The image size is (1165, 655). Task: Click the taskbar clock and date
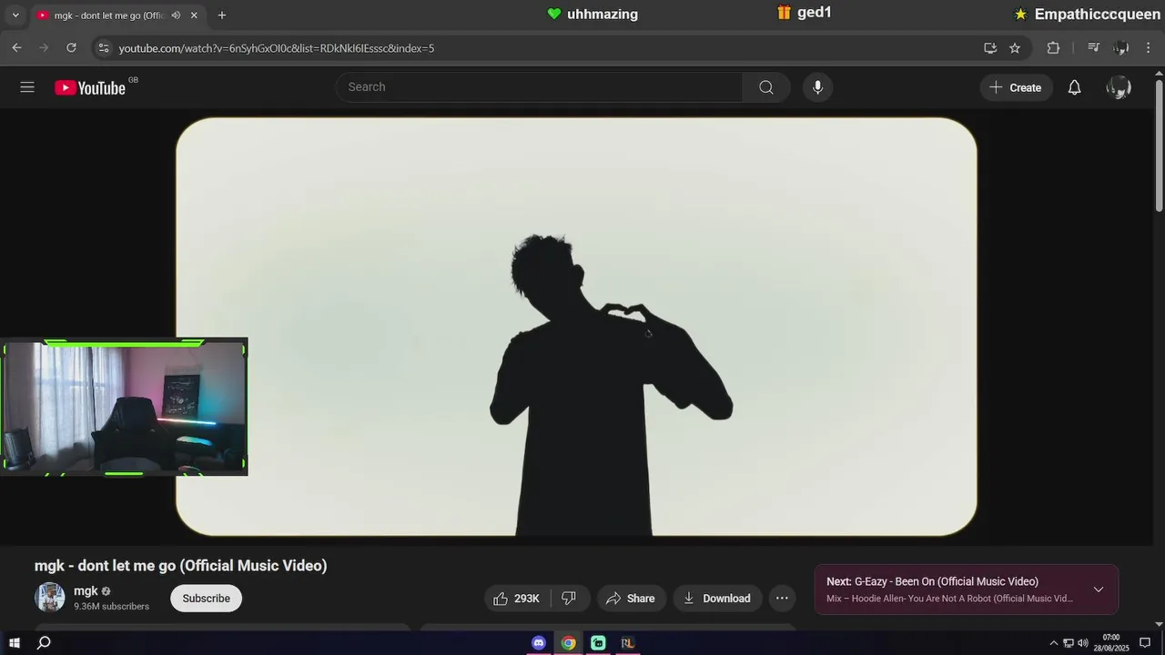(x=1110, y=643)
